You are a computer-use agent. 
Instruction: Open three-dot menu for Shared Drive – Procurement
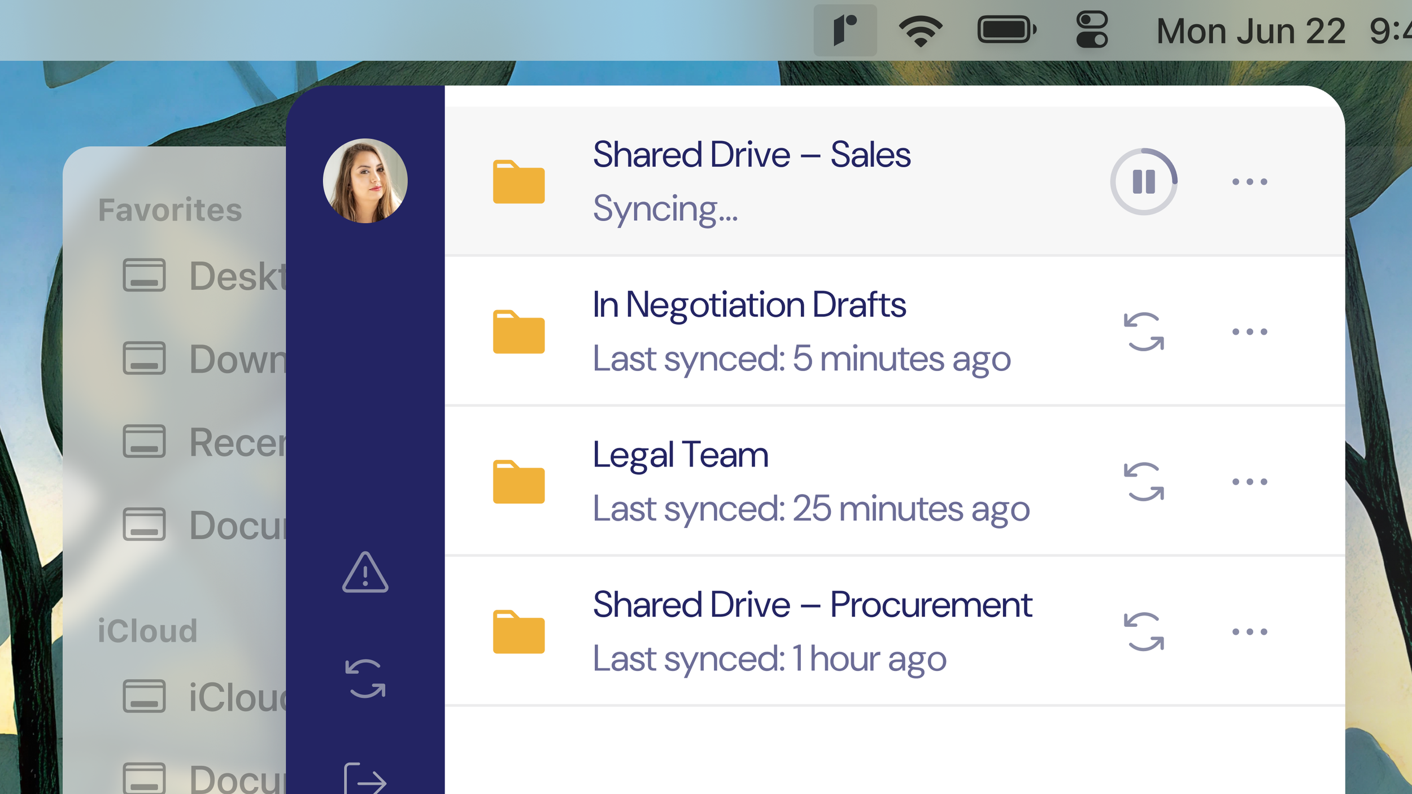click(1249, 631)
